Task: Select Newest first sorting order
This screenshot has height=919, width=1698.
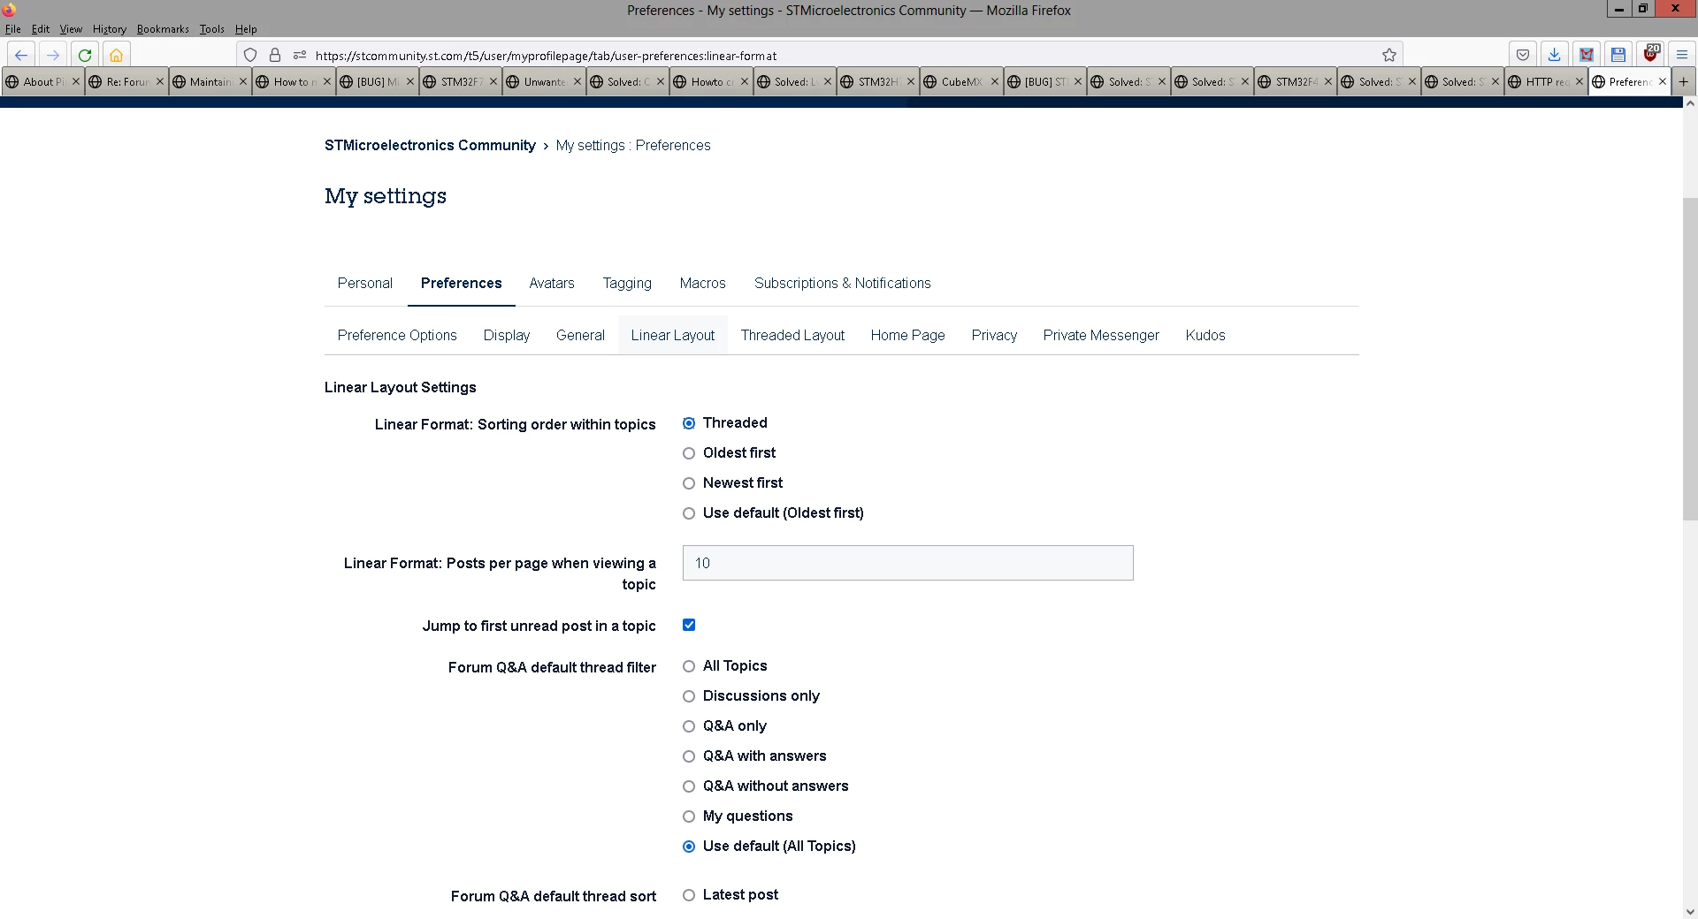Action: click(x=689, y=483)
